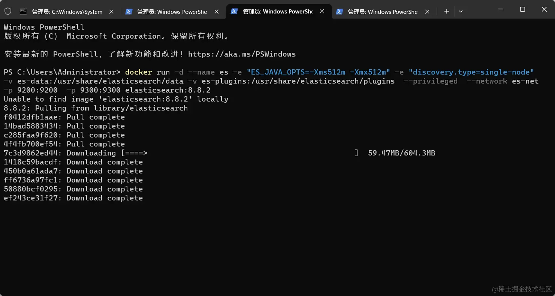Click the 'elasticsearch:8.8.2' image name in command
Screen dimensions: 555x296
(x=168, y=90)
